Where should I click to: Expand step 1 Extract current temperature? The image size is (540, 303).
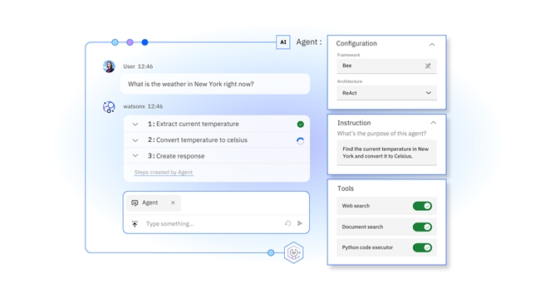(135, 125)
